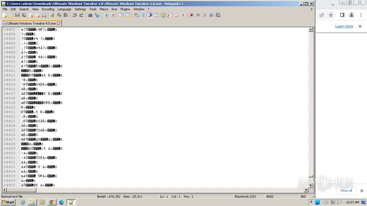The image size is (367, 206).
Task: Launch Google Chrome from the taskbar
Action: tap(52, 202)
